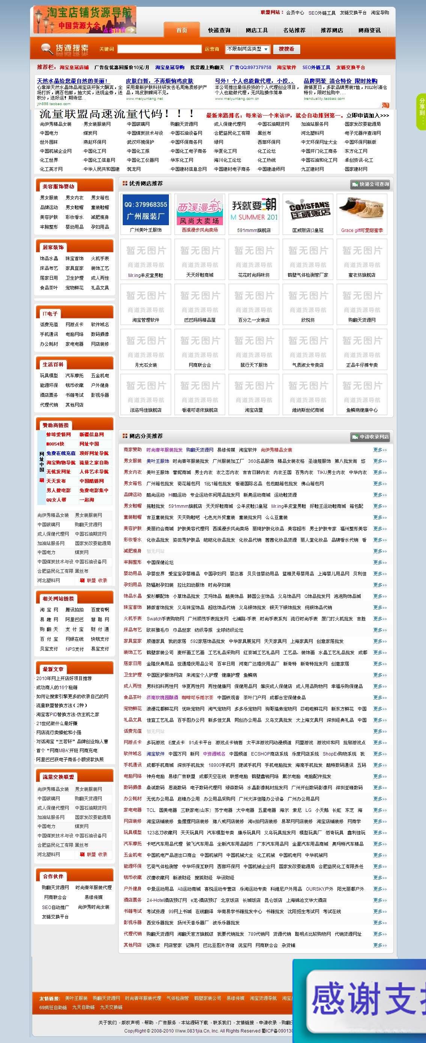Click 更多>> in the 家电电器 row
Screen dimensions: 426x1043
(x=380, y=810)
